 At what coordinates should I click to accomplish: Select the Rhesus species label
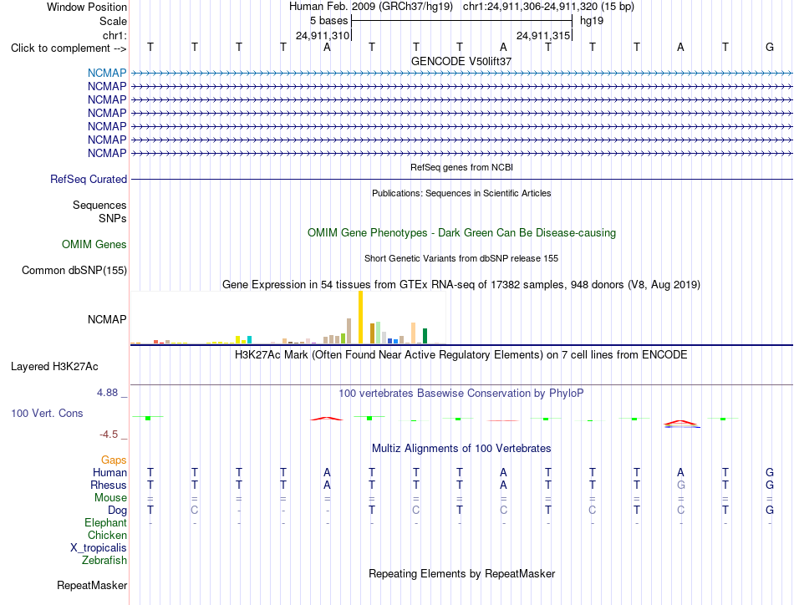click(109, 485)
